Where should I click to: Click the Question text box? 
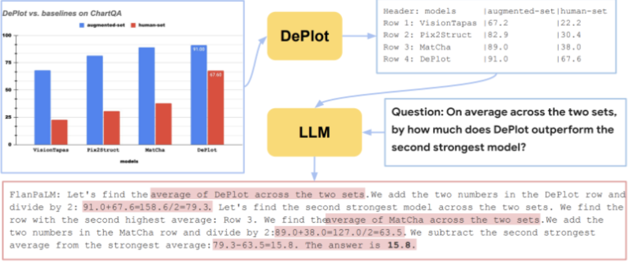pyautogui.click(x=504, y=130)
